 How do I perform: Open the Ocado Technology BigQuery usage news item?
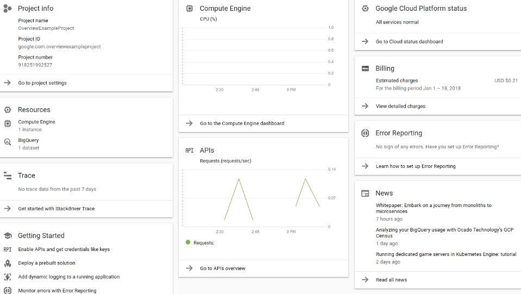[444, 233]
